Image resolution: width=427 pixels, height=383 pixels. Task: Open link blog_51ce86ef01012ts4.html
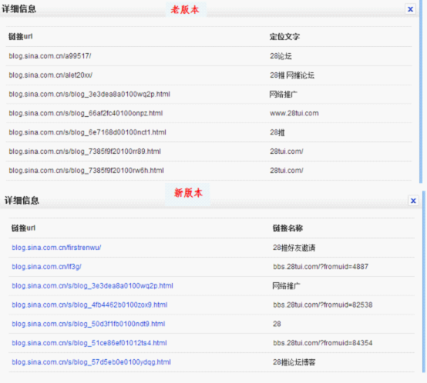click(89, 343)
